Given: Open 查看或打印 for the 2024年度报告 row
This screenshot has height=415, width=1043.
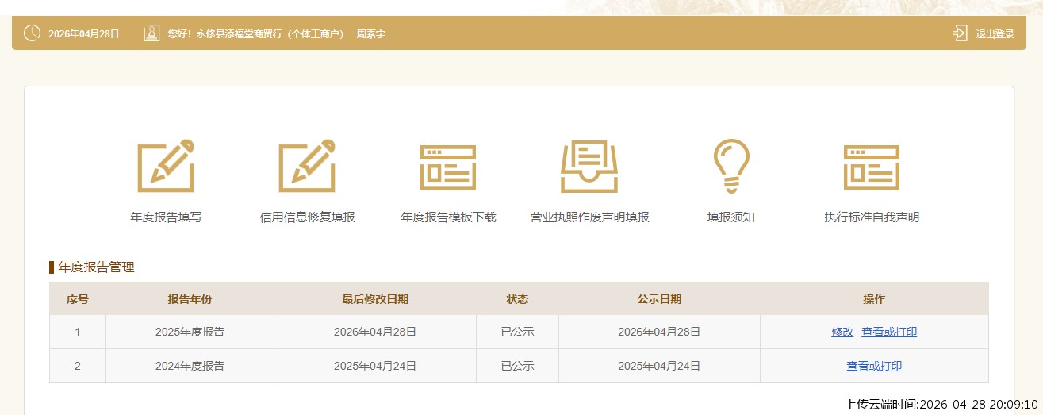Looking at the screenshot, I should [874, 366].
